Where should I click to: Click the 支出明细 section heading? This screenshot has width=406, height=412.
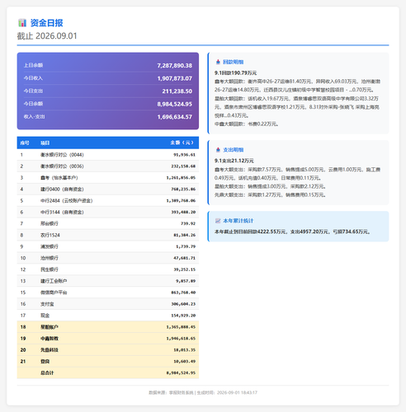234,150
